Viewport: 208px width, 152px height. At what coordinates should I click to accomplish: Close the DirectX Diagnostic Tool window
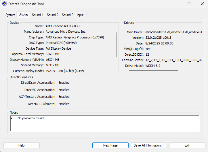(x=202, y=4)
